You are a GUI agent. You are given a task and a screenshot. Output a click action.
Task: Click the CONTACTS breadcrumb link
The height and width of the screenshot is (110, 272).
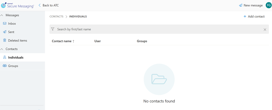56,17
